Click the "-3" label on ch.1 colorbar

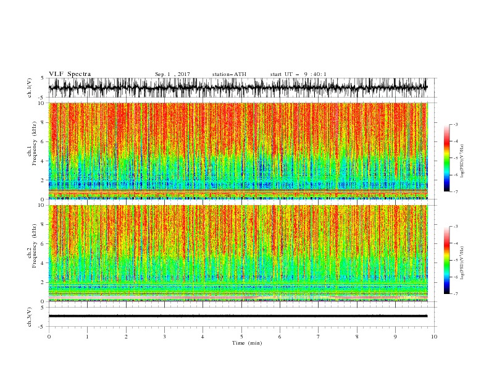(456, 124)
